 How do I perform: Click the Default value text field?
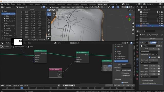(126, 70)
